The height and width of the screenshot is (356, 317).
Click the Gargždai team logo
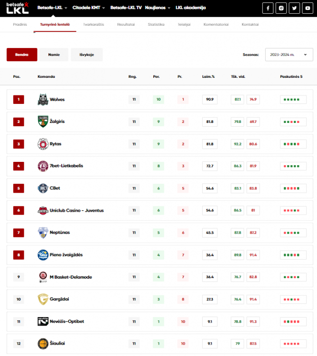tap(43, 300)
